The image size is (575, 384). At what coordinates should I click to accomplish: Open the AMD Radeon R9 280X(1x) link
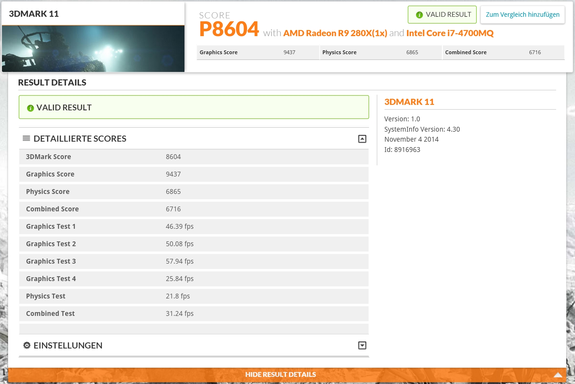[335, 33]
